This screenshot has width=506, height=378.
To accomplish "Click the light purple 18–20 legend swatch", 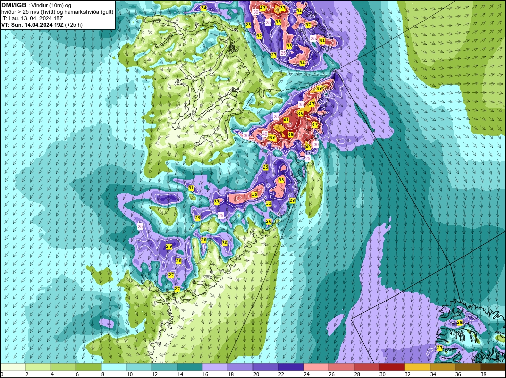I will (x=240, y=367).
